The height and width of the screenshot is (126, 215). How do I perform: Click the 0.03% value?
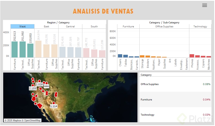click(207, 115)
